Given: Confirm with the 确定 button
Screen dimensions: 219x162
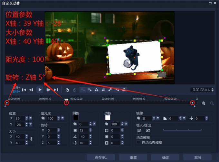Looking at the screenshot, I should click(x=166, y=157).
